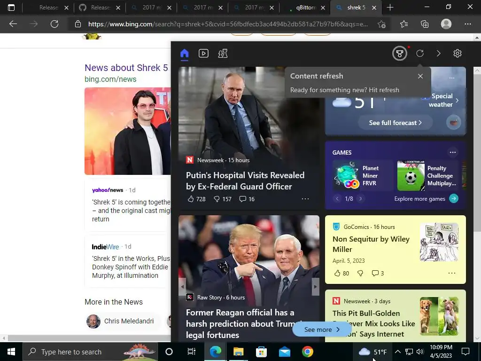The width and height of the screenshot is (481, 361).
Task: Open a new browser tab
Action: click(x=390, y=8)
